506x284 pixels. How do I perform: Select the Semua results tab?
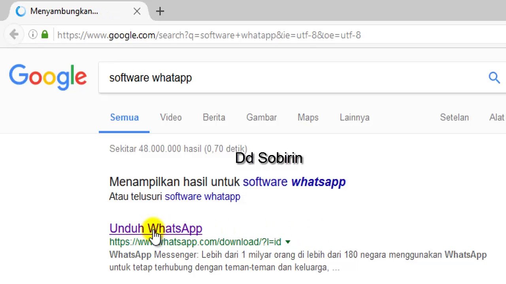pos(124,118)
